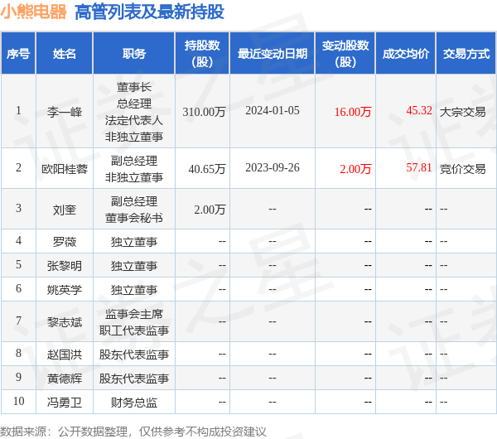Image resolution: width=497 pixels, height=439 pixels.
Task: Click the row number 7
Action: click(18, 321)
